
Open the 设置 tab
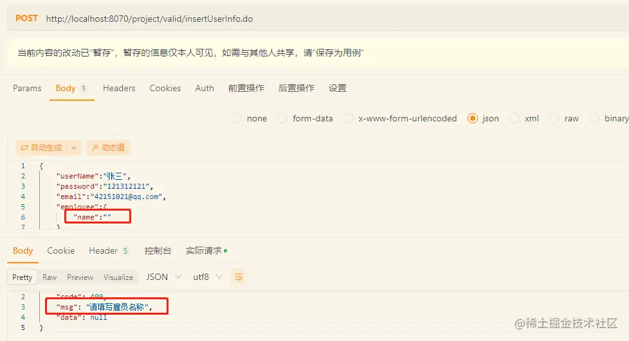click(338, 88)
